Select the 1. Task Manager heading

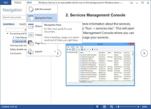pyautogui.click(x=19, y=37)
